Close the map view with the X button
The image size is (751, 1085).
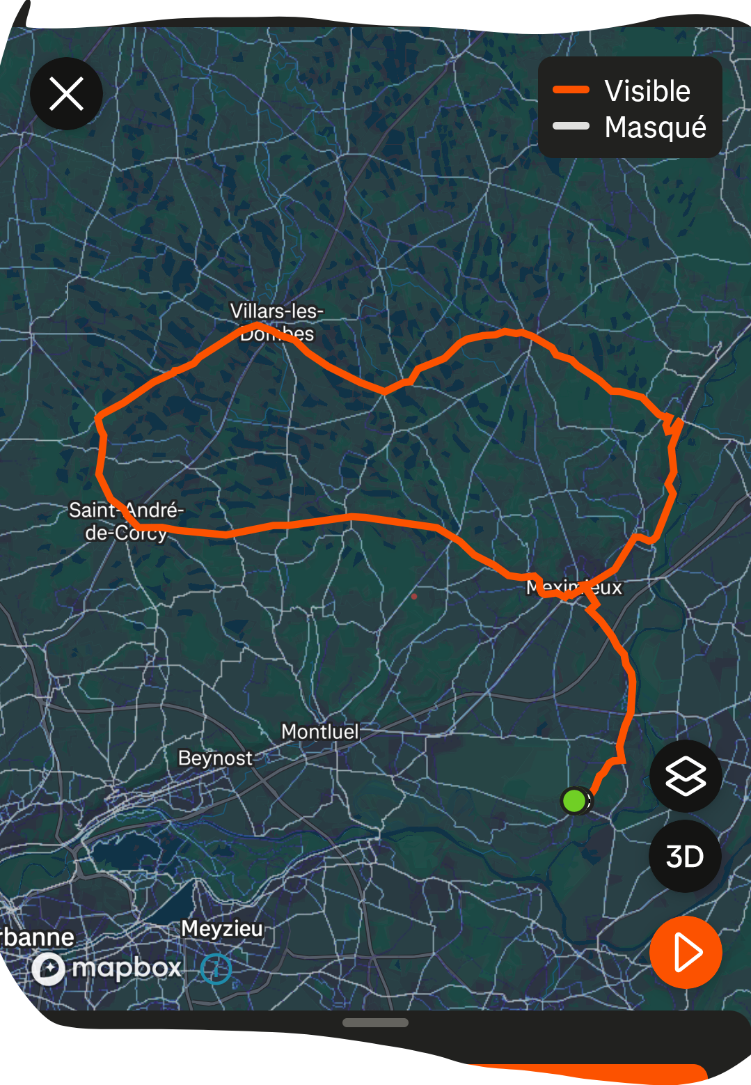(66, 94)
